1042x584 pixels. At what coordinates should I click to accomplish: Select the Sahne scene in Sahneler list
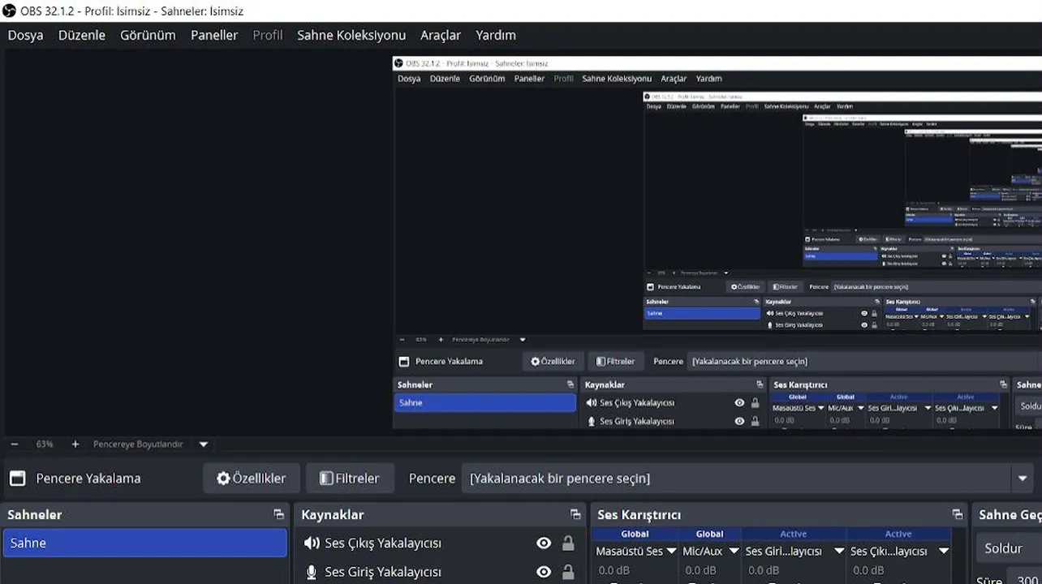point(145,543)
